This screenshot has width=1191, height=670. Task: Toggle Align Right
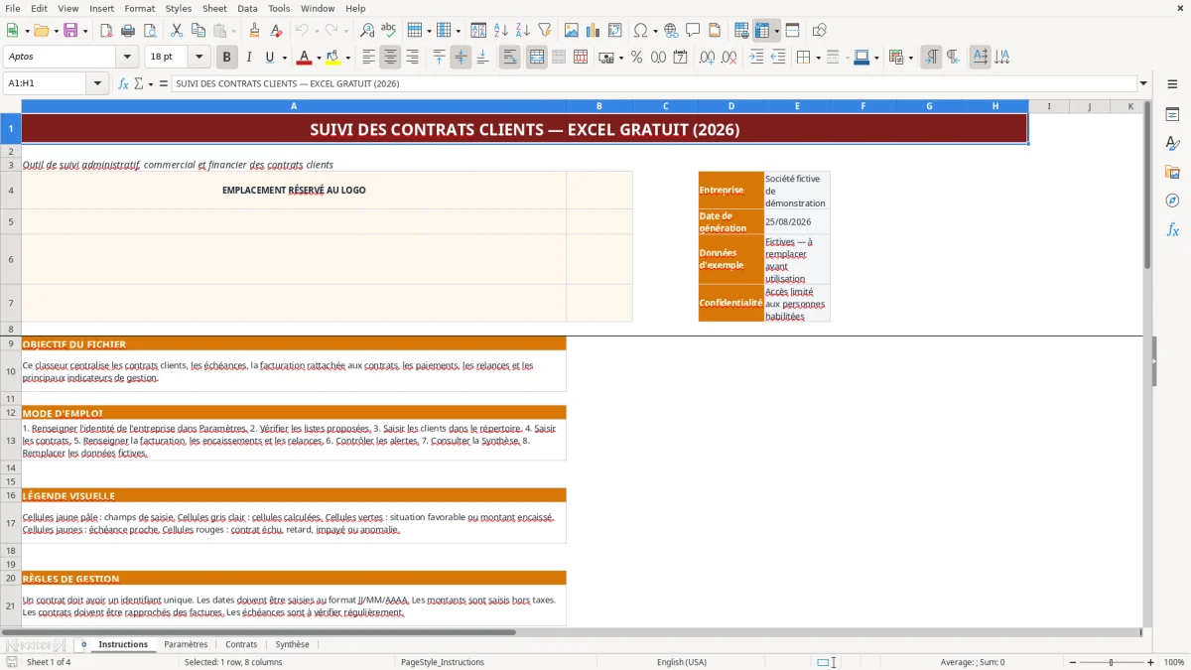pyautogui.click(x=413, y=58)
